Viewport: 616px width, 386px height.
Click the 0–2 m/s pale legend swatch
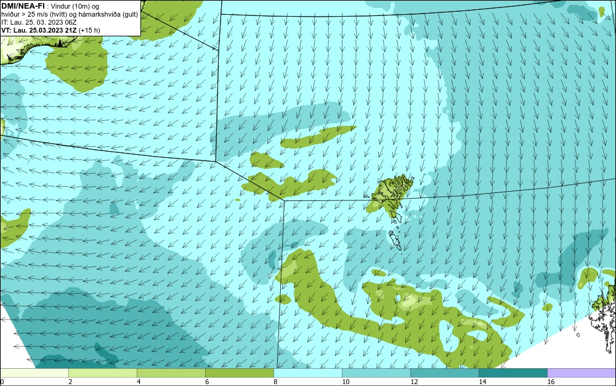pyautogui.click(x=34, y=373)
